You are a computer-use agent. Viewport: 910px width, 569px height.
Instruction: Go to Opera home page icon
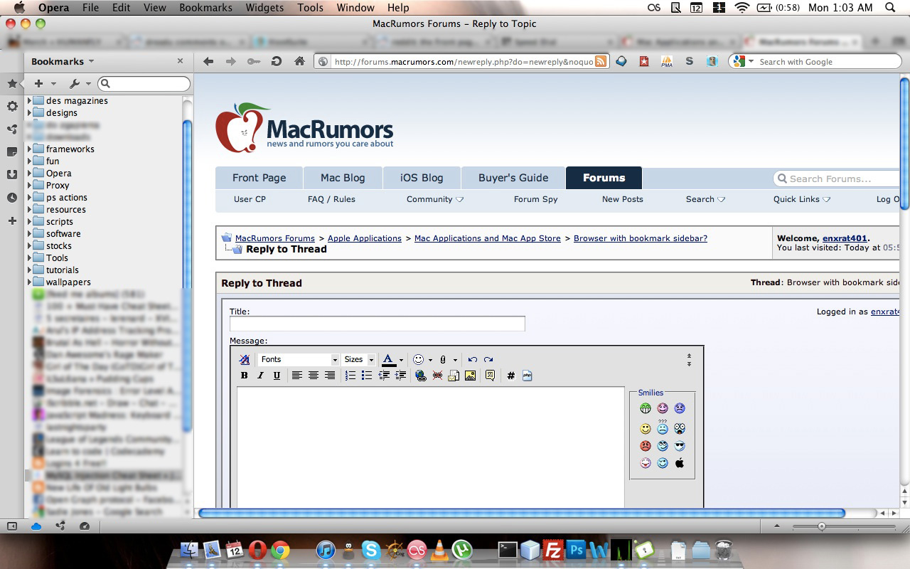tap(299, 61)
